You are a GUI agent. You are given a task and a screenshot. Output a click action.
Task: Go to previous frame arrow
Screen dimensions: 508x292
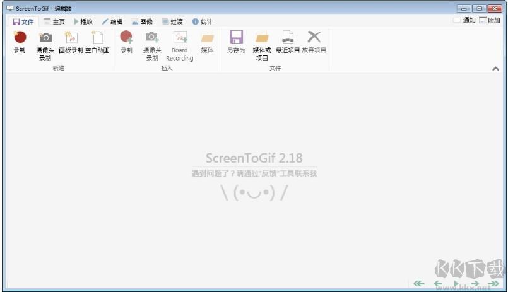point(438,284)
